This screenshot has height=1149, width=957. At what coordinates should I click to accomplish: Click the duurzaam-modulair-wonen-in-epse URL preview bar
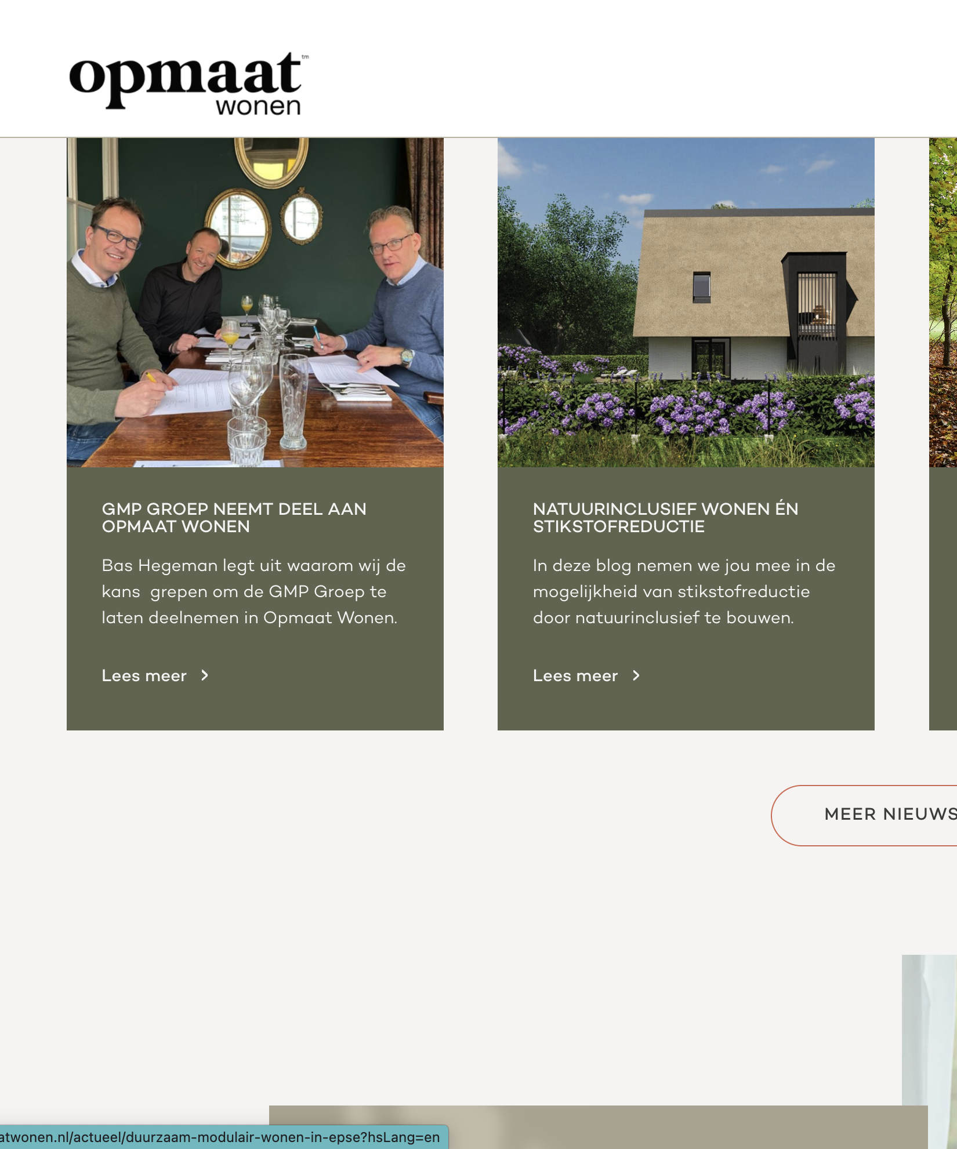224,1137
